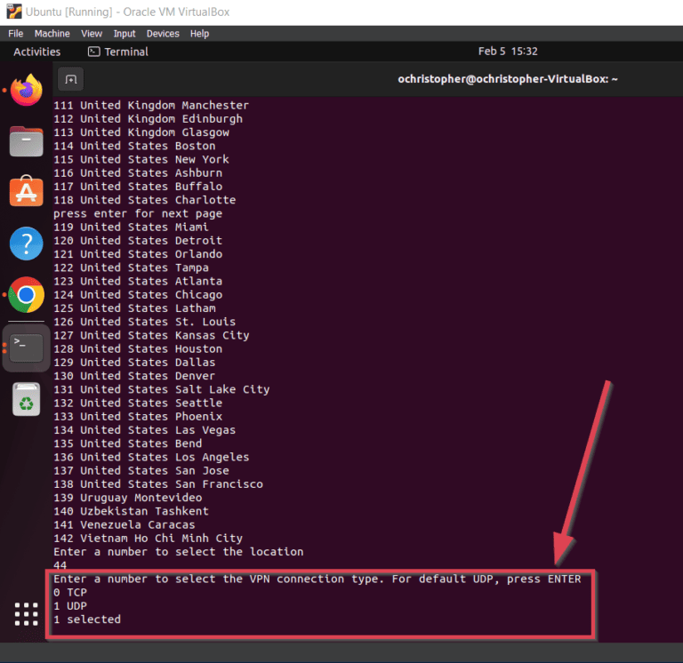Click the Activities button

[x=37, y=52]
